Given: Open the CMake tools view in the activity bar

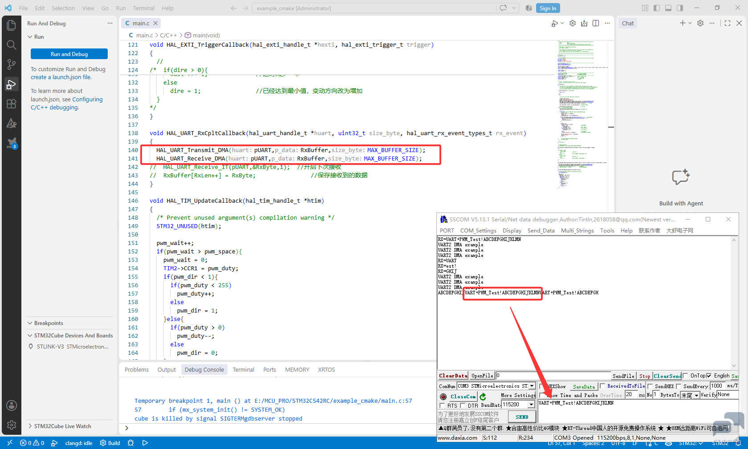Looking at the screenshot, I should tap(12, 123).
